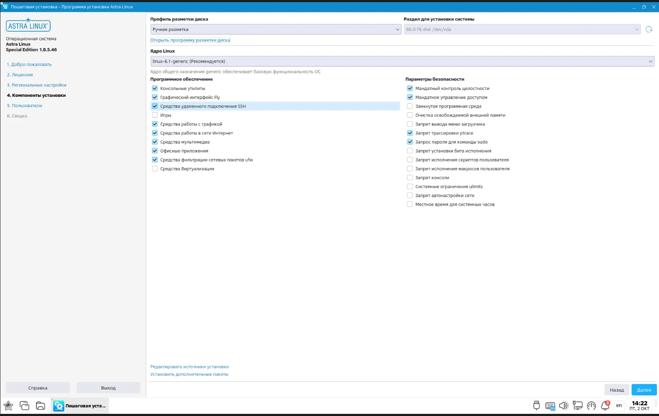Enable Средства Виртуализации checkbox
Image resolution: width=659 pixels, height=416 pixels.
point(155,168)
